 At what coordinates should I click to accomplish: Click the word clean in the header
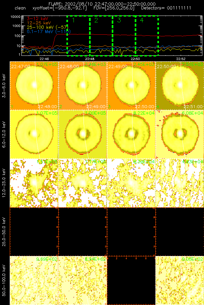[x=20, y=8]
